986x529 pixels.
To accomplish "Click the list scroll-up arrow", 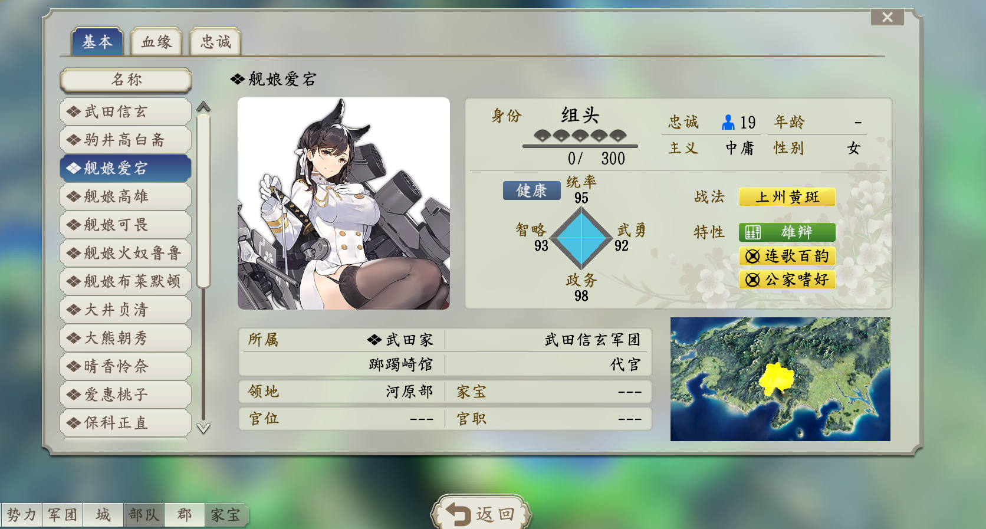I will tap(203, 107).
